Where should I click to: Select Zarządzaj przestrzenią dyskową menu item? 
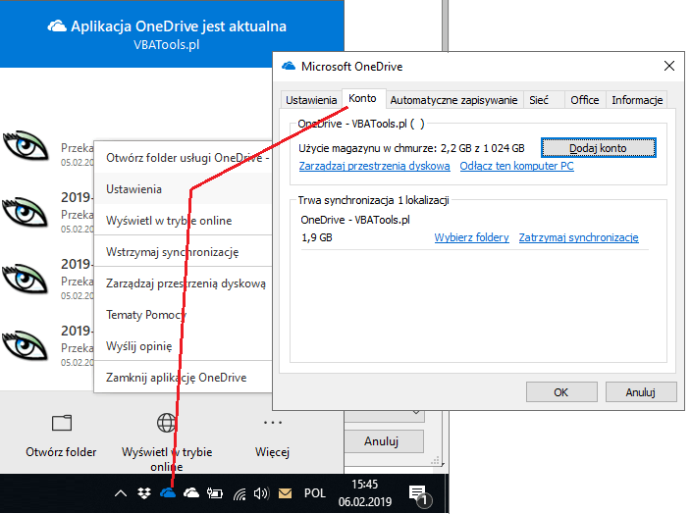click(184, 283)
